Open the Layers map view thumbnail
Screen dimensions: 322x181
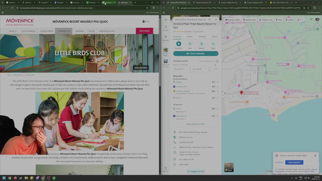pos(229,167)
